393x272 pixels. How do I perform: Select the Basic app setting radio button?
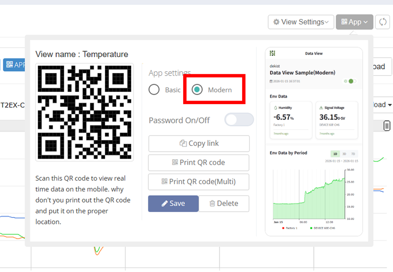pos(154,90)
